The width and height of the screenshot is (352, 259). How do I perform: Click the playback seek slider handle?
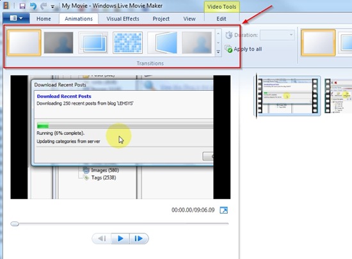click(x=15, y=224)
